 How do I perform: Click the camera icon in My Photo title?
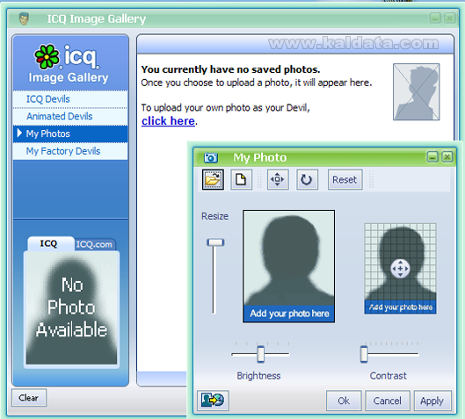(x=211, y=157)
